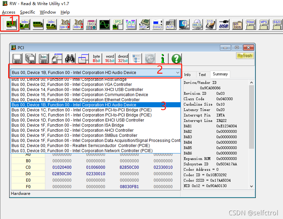Select Device 16 Communication Device entry
Screen dimensions: 283x219
(x=96, y=94)
